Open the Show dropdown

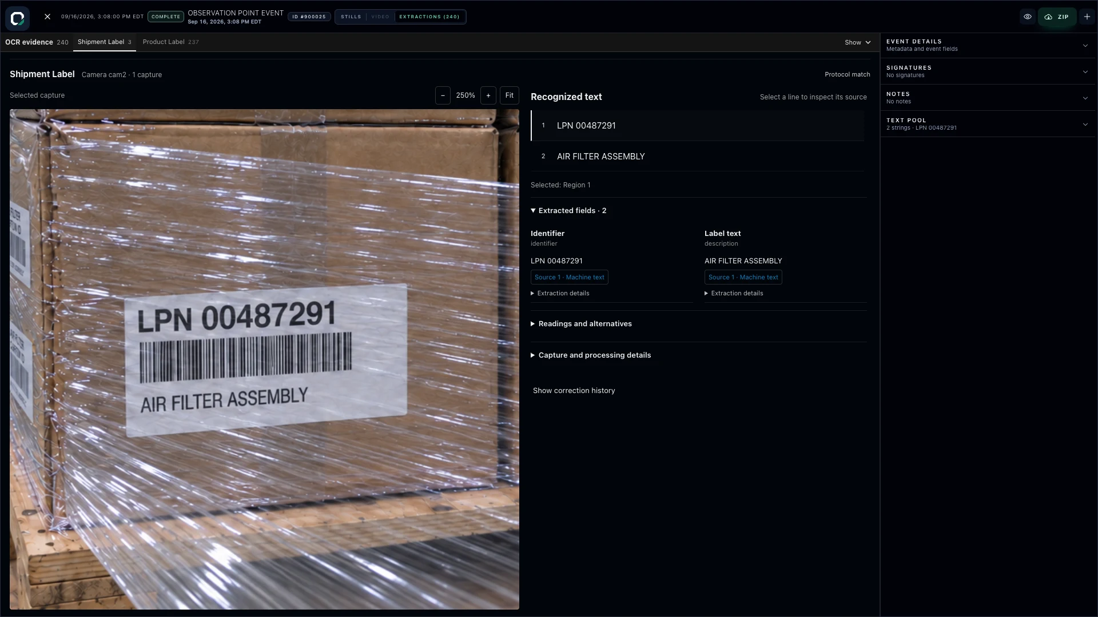pyautogui.click(x=857, y=42)
